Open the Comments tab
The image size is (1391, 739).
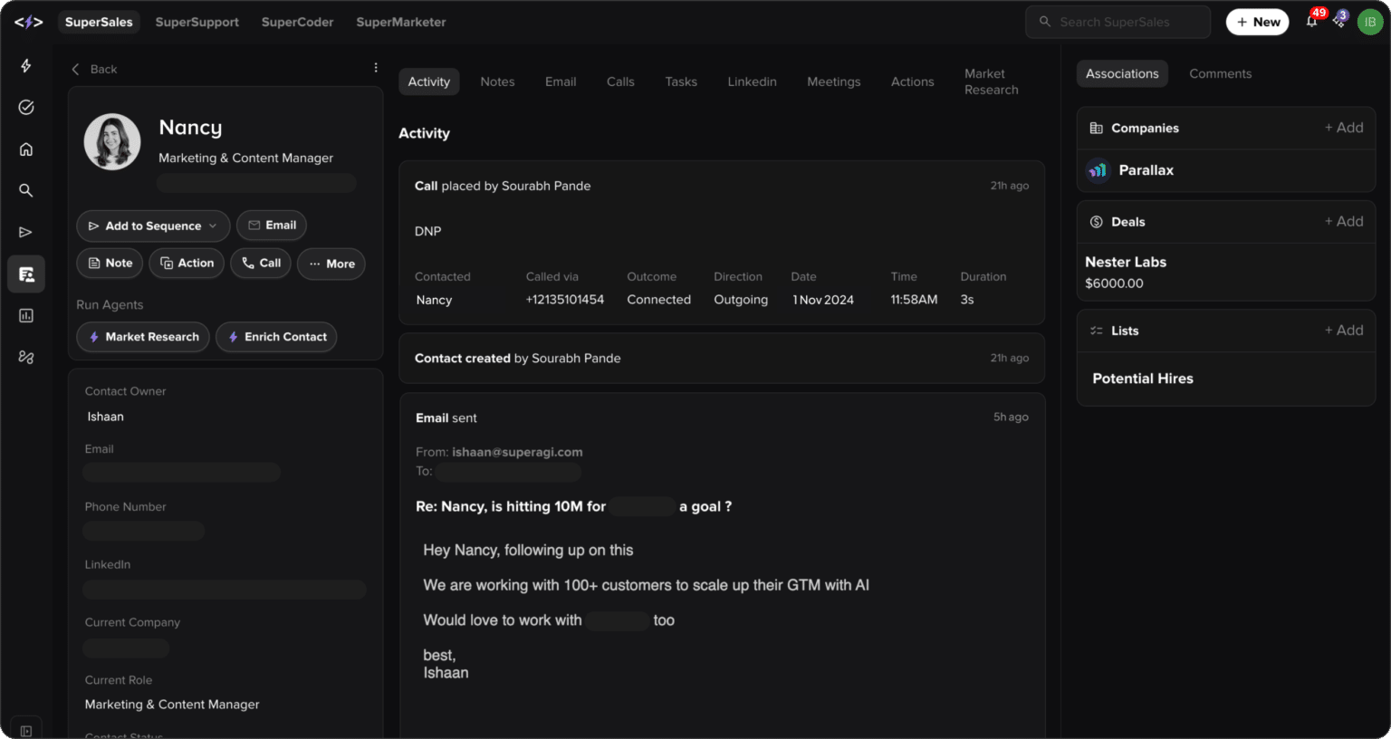1220,73
